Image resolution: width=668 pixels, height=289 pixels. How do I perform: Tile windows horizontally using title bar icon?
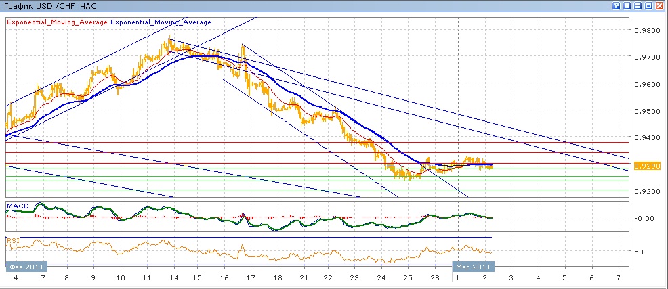[x=638, y=5]
